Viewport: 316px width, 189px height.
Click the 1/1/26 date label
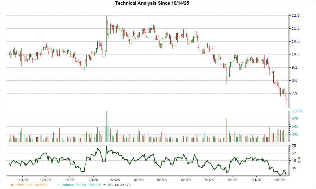pyautogui.click(x=69, y=180)
